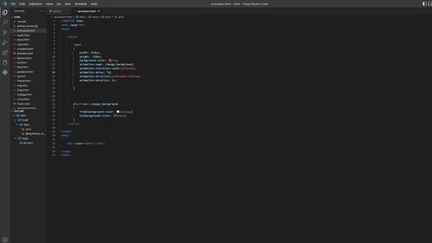Click the style symbol icon in Outline
The image size is (432, 243).
pos(21,124)
